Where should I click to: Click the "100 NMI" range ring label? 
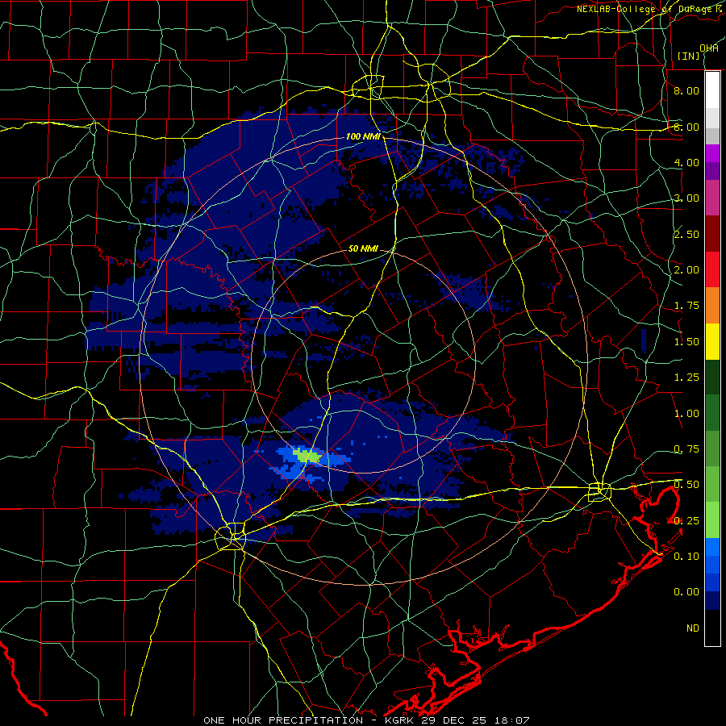(364, 136)
